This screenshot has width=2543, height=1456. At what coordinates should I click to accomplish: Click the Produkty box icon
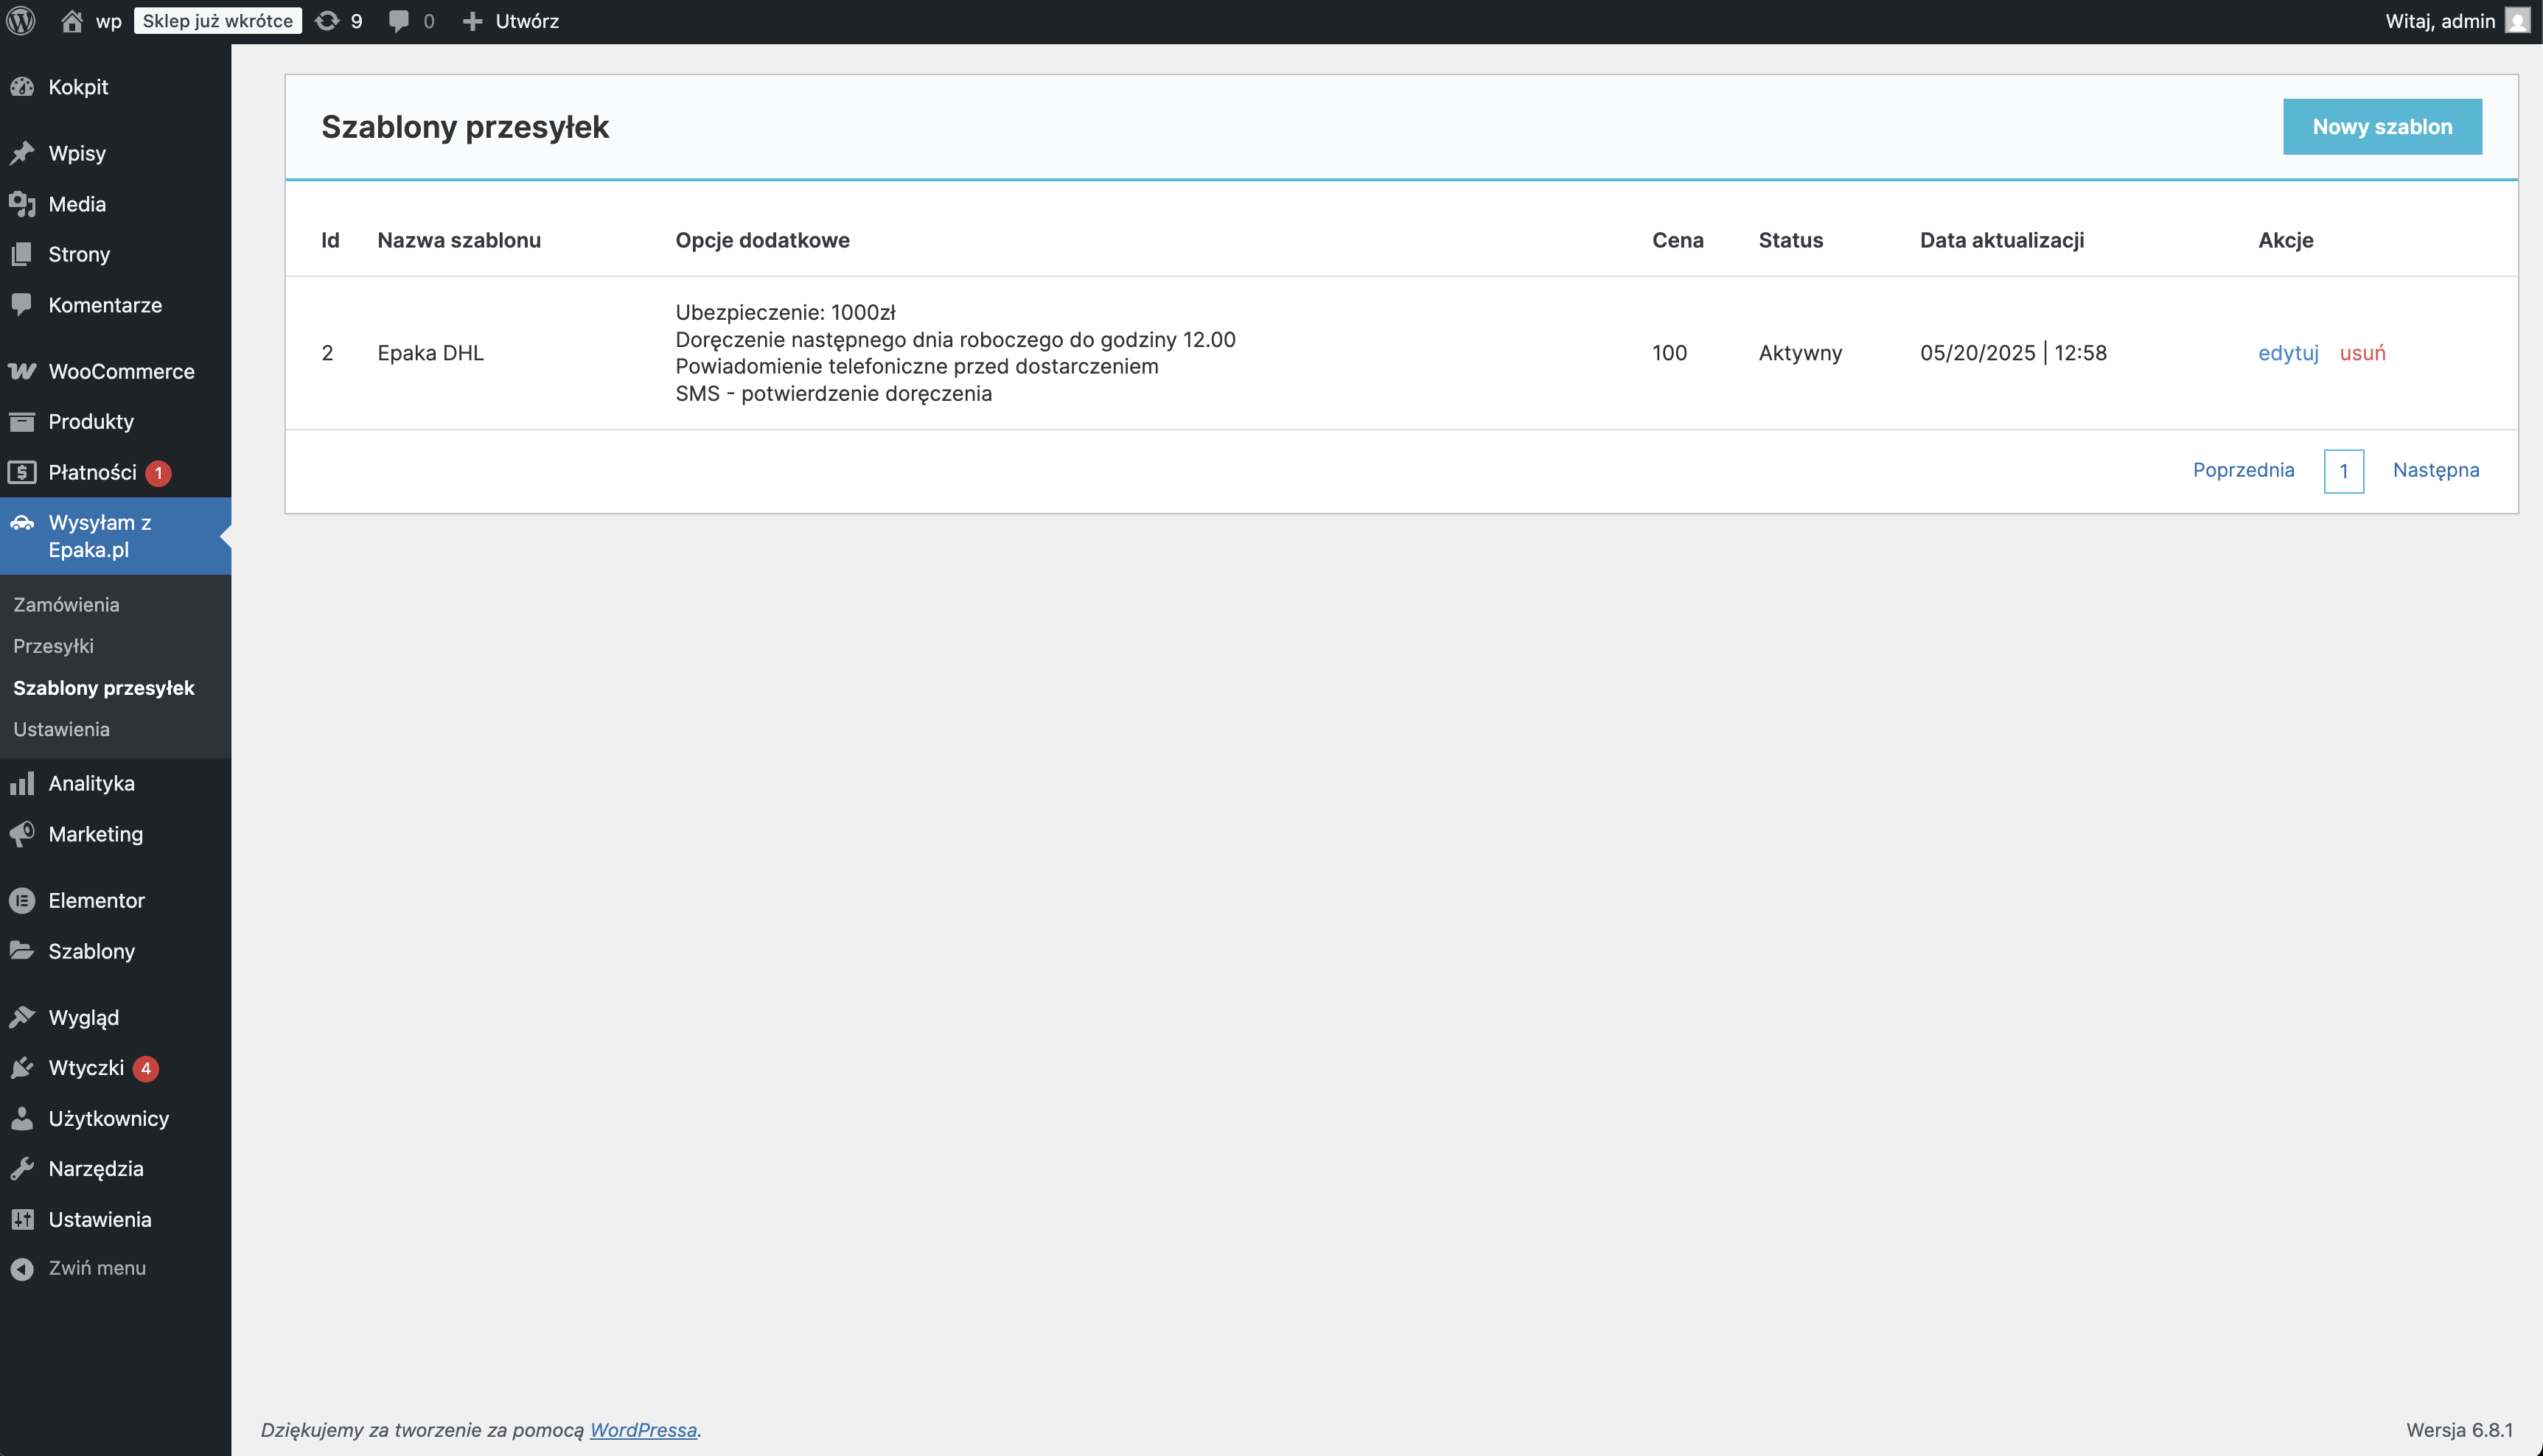coord(22,421)
